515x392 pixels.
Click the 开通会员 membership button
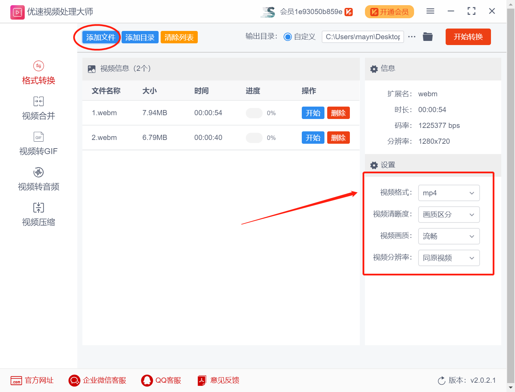coord(389,11)
